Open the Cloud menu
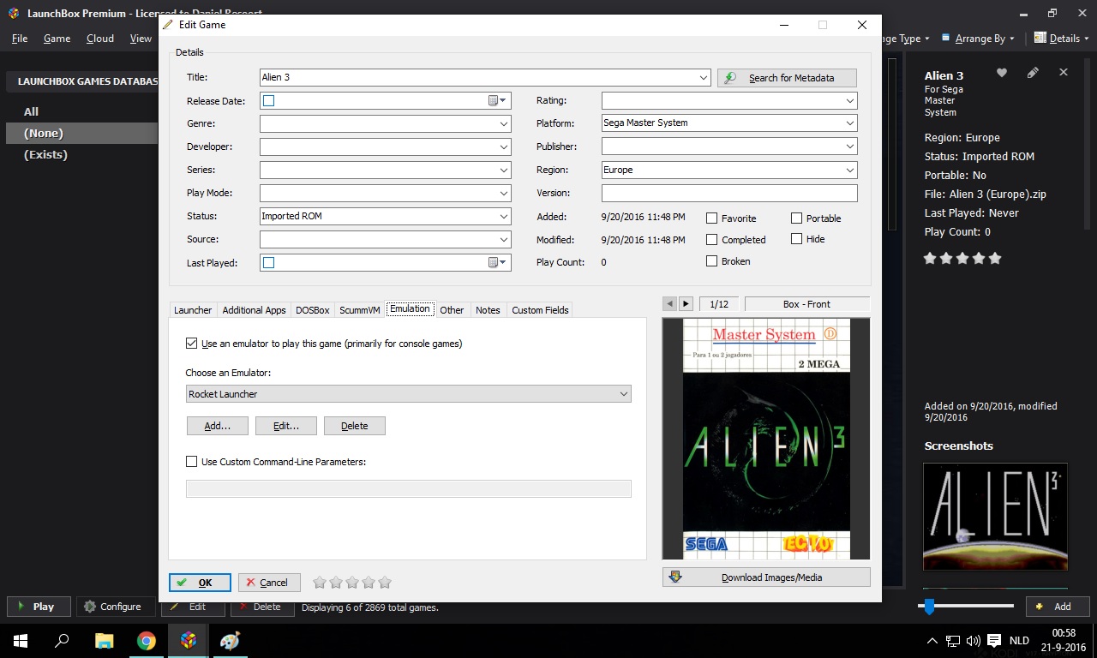This screenshot has width=1097, height=658. point(100,39)
